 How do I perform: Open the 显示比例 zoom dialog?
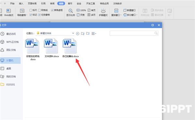tap(71, 12)
